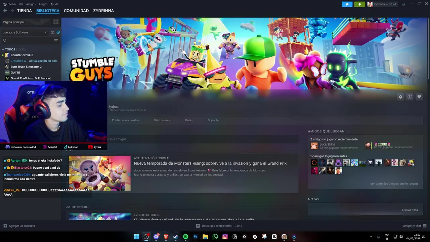Screen dimensions: 430x242
Task: Open Windows Start button
Action: [136, 237]
